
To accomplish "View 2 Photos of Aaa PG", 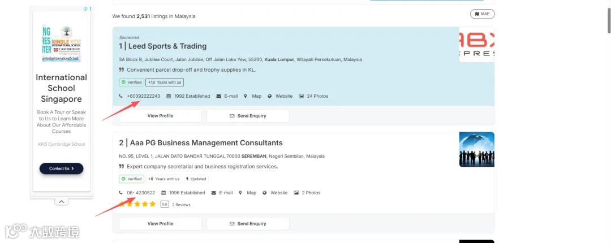I will pos(311,193).
